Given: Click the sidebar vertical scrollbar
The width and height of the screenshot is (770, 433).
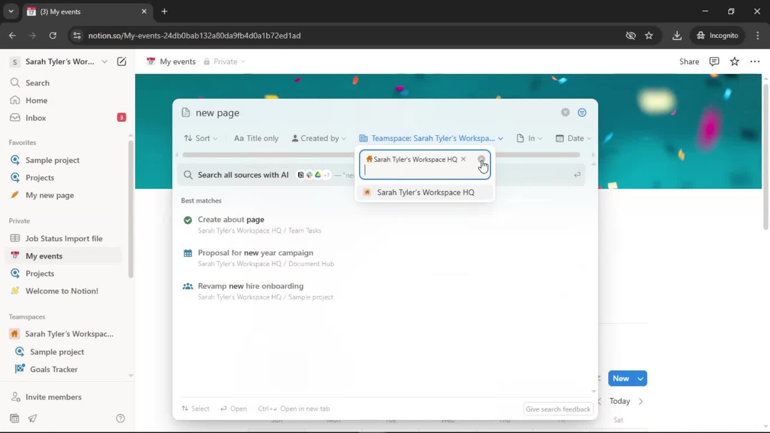Looking at the screenshot, I should [x=131, y=208].
